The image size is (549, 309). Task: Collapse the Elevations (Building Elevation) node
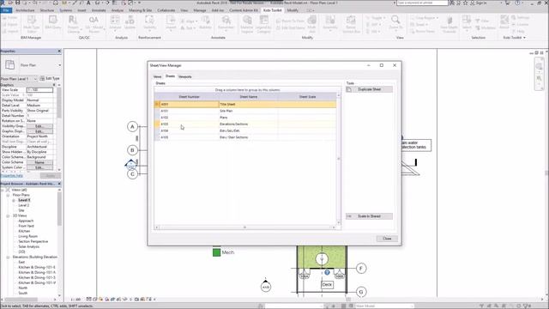click(8, 257)
